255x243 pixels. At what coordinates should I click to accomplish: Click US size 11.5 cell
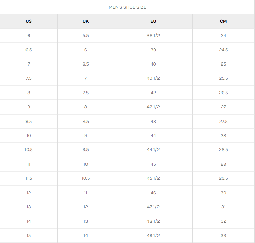(29, 178)
